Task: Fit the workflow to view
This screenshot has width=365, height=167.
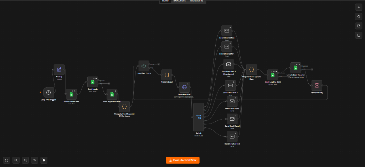Action: [x=6, y=160]
